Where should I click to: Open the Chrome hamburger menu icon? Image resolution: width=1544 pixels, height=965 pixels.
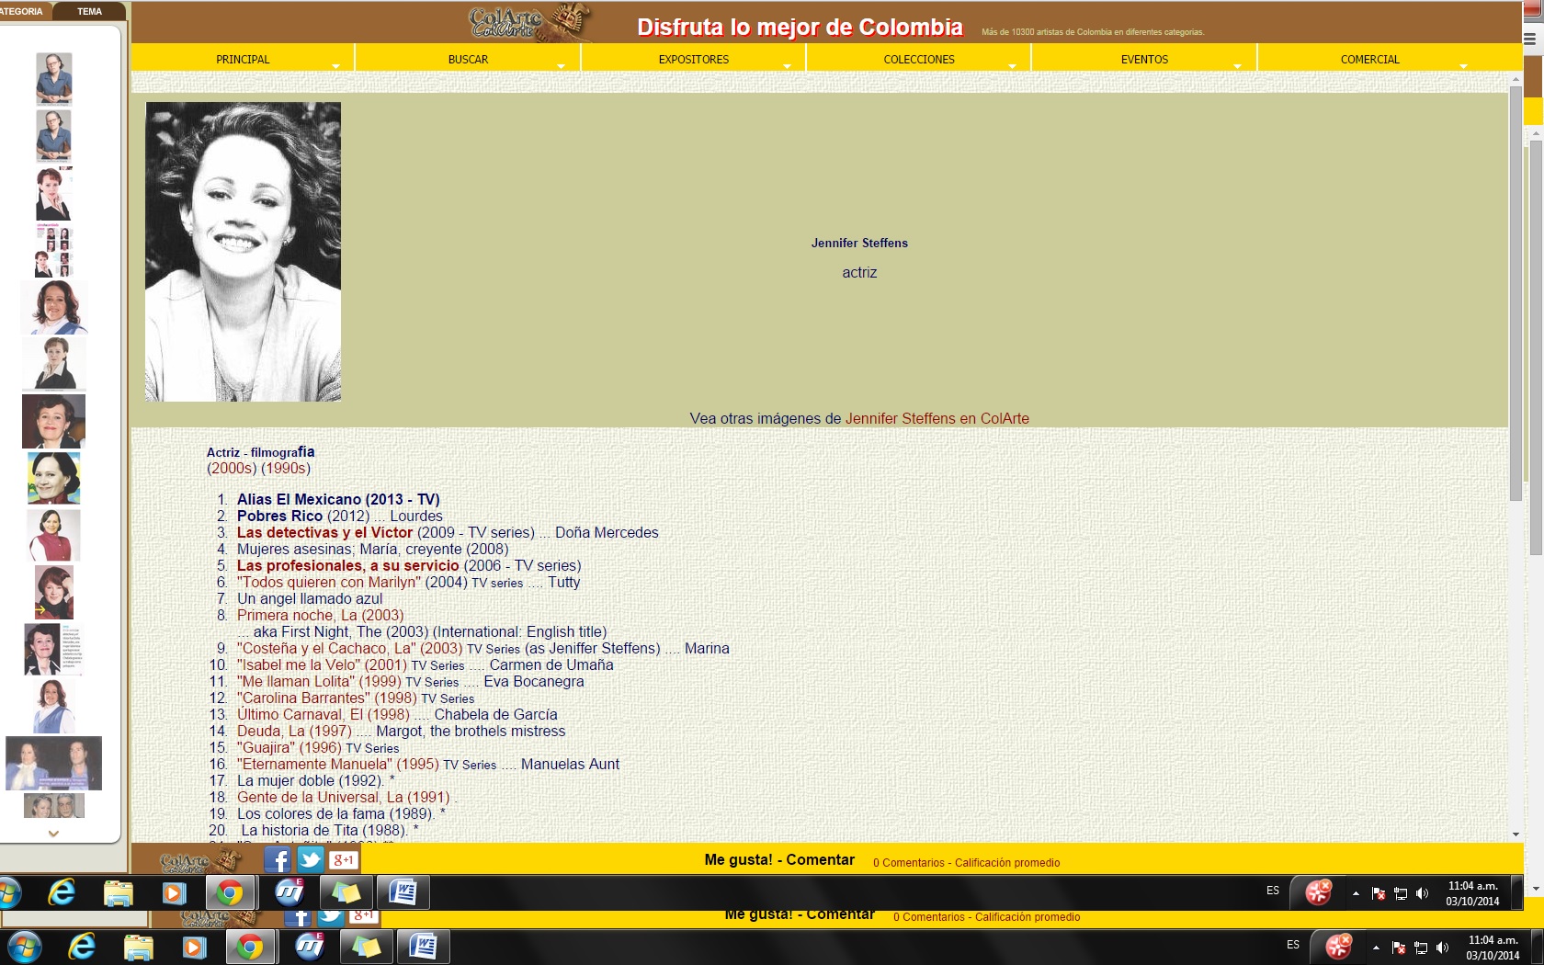[x=1530, y=39]
